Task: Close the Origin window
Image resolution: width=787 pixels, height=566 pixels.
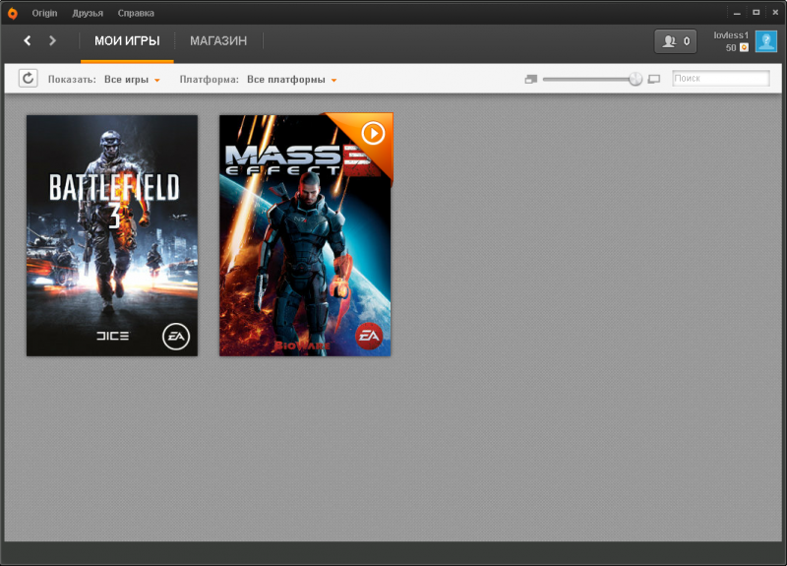Action: click(775, 12)
